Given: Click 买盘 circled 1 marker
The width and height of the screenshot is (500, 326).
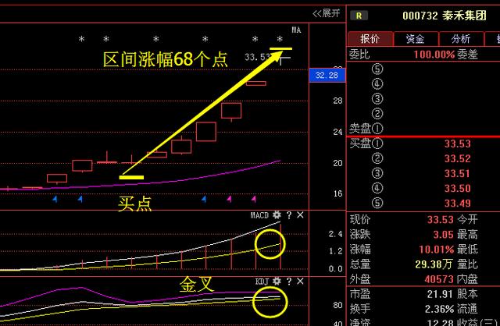Looking at the screenshot, I should point(377,144).
